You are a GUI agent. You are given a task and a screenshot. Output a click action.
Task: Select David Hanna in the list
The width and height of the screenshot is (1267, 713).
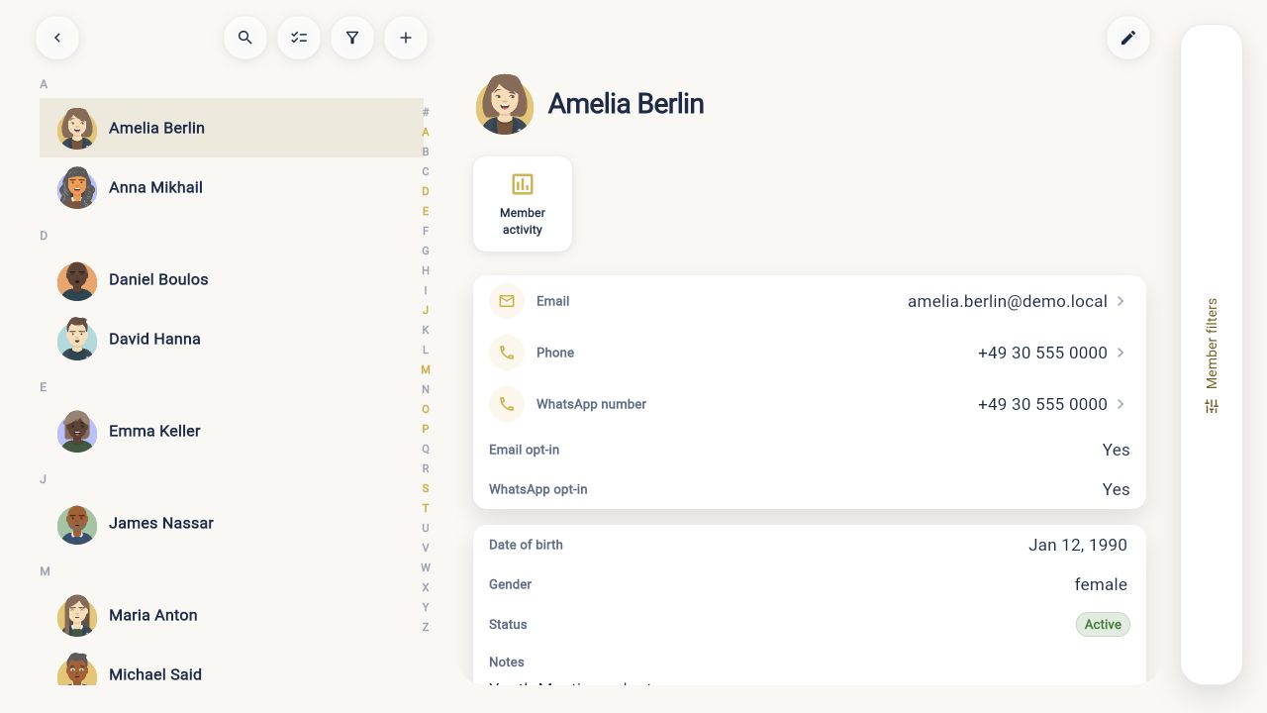pos(232,339)
